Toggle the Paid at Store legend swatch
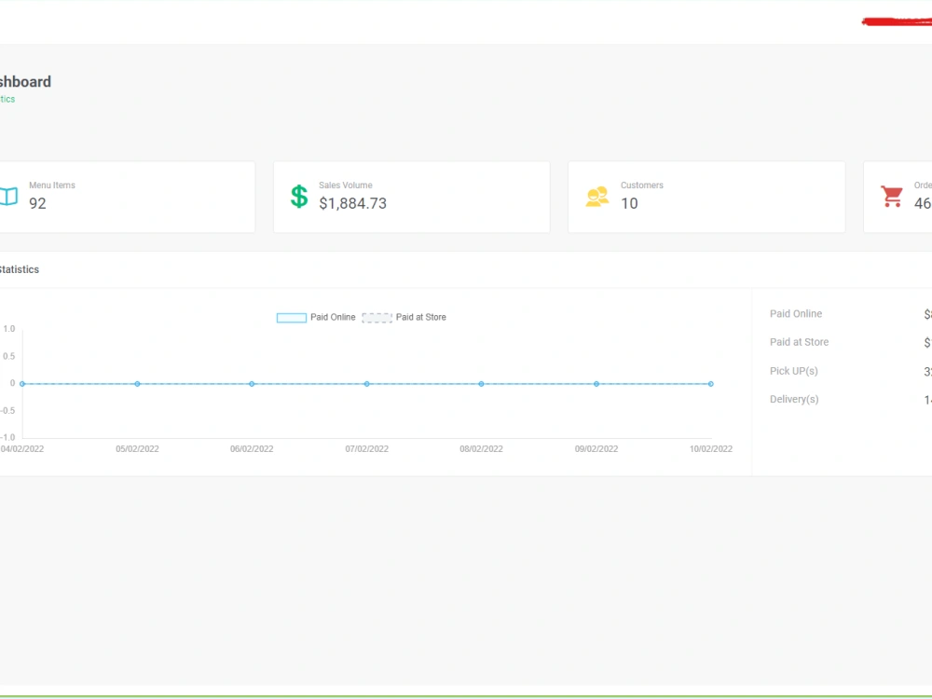The height and width of the screenshot is (699, 932). [x=377, y=318]
